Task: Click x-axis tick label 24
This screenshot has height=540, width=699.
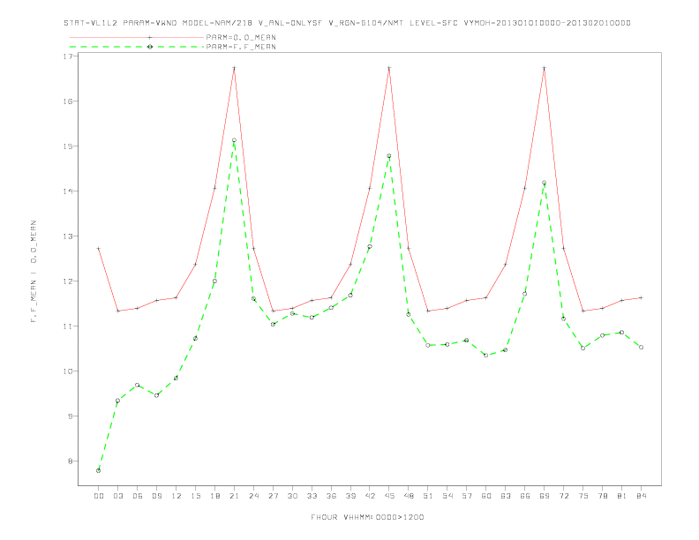Action: (x=253, y=496)
